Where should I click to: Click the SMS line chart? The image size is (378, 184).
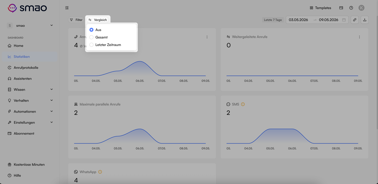coord(292,136)
